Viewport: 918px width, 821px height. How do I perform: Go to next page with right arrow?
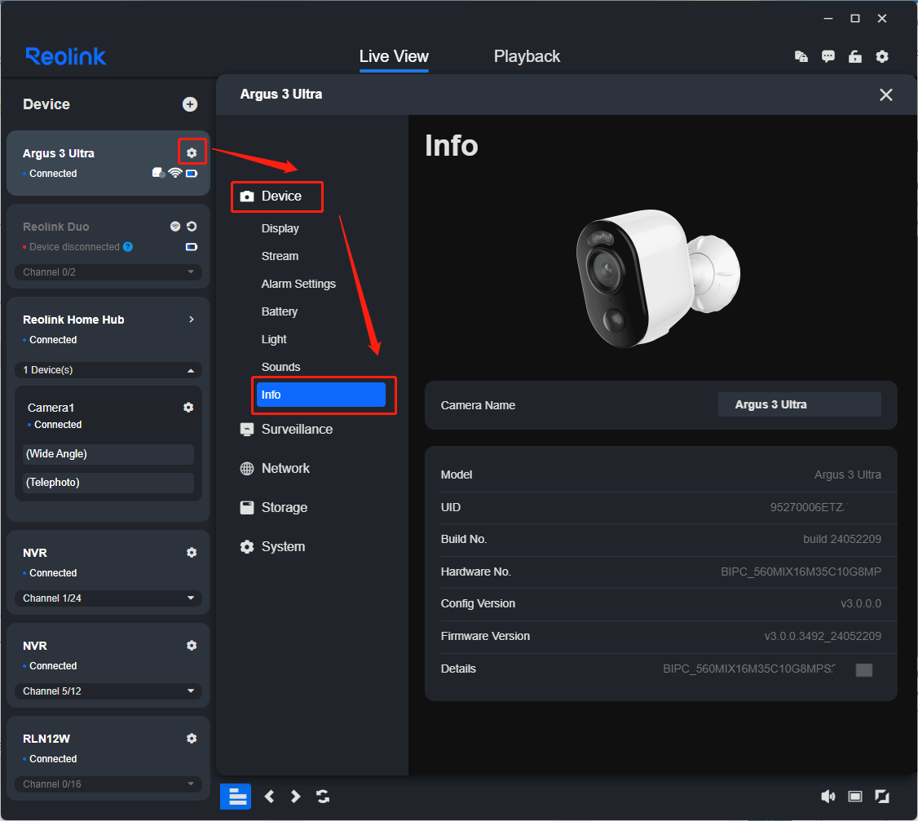(296, 797)
